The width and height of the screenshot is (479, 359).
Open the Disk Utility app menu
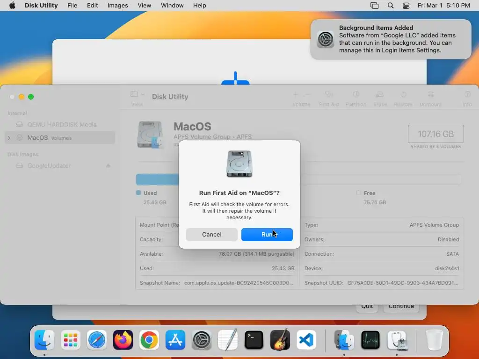[41, 6]
